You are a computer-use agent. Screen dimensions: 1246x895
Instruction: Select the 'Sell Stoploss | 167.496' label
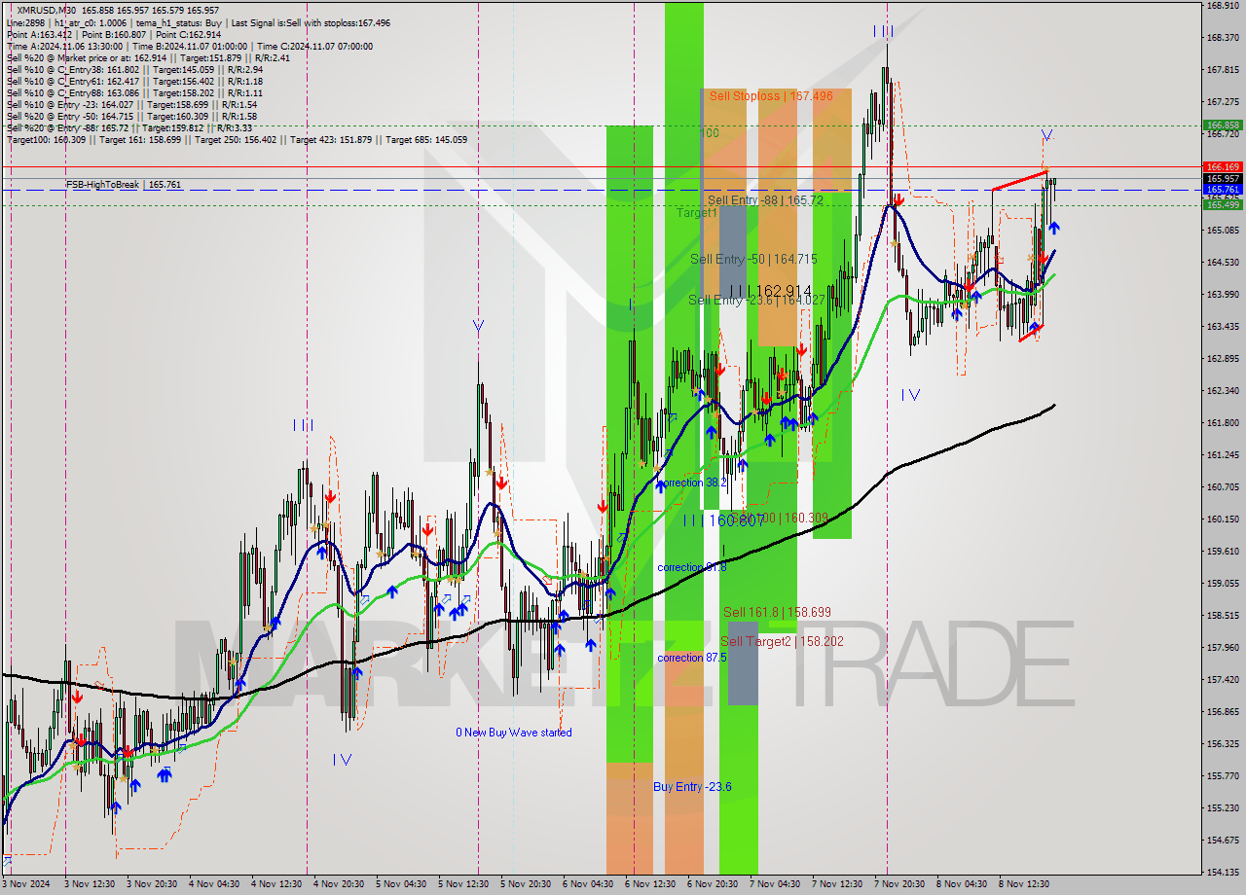771,95
